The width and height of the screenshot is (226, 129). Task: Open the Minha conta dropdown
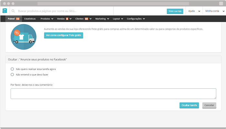tap(215, 11)
